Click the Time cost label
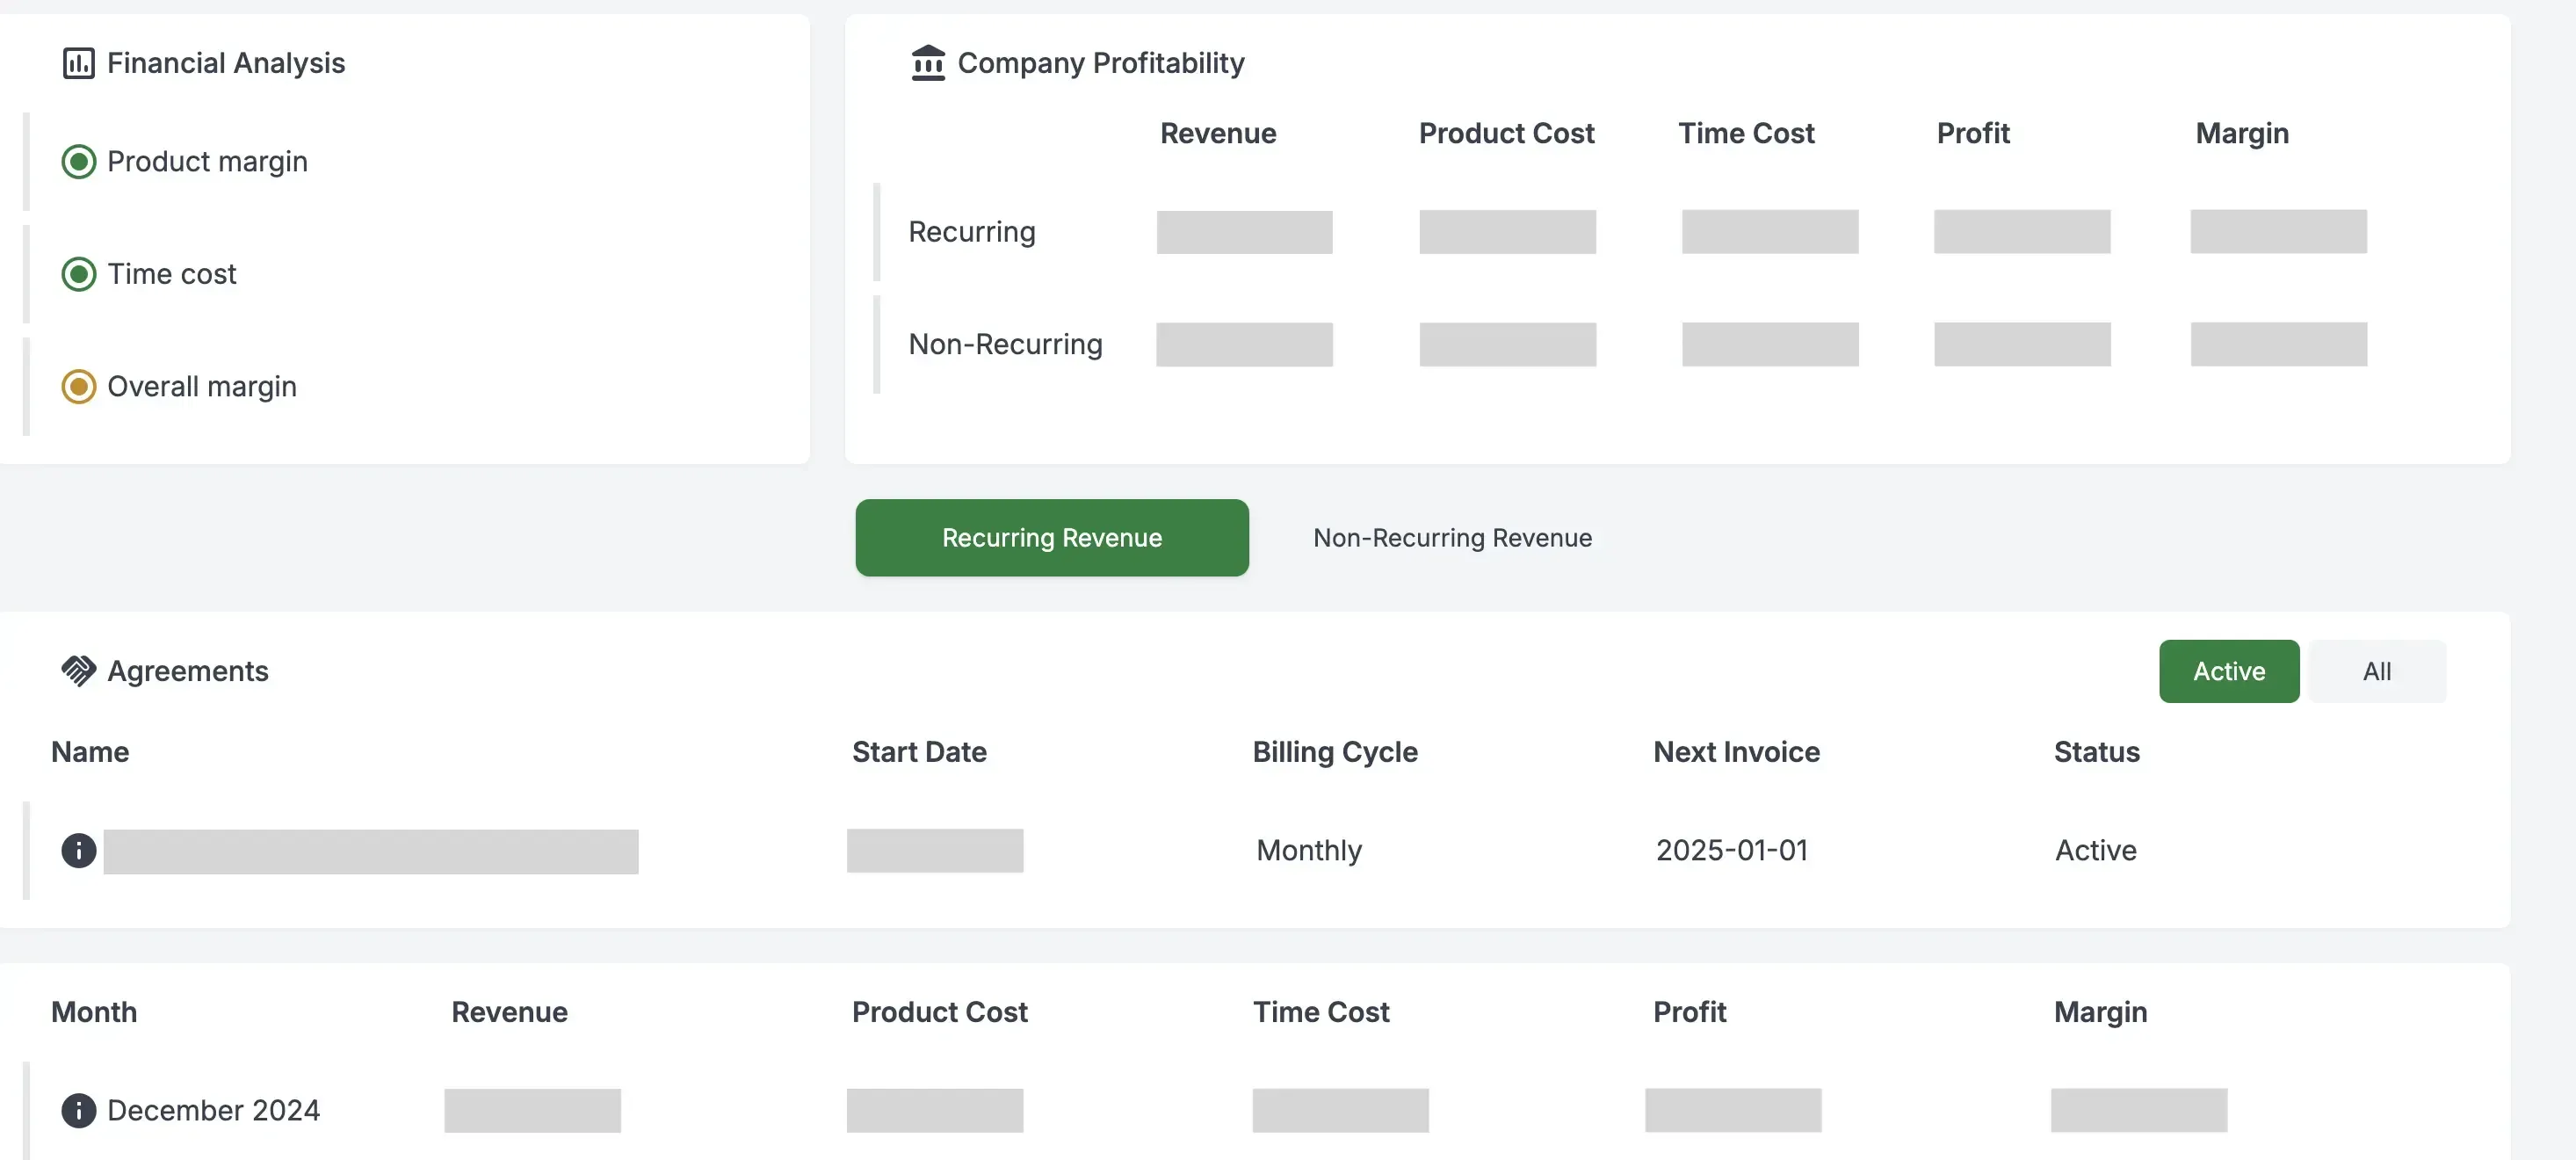The width and height of the screenshot is (2576, 1160). coord(172,274)
